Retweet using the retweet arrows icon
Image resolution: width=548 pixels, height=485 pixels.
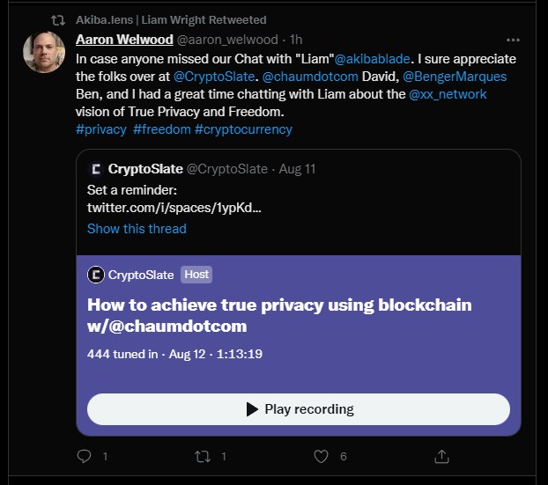[x=203, y=456]
